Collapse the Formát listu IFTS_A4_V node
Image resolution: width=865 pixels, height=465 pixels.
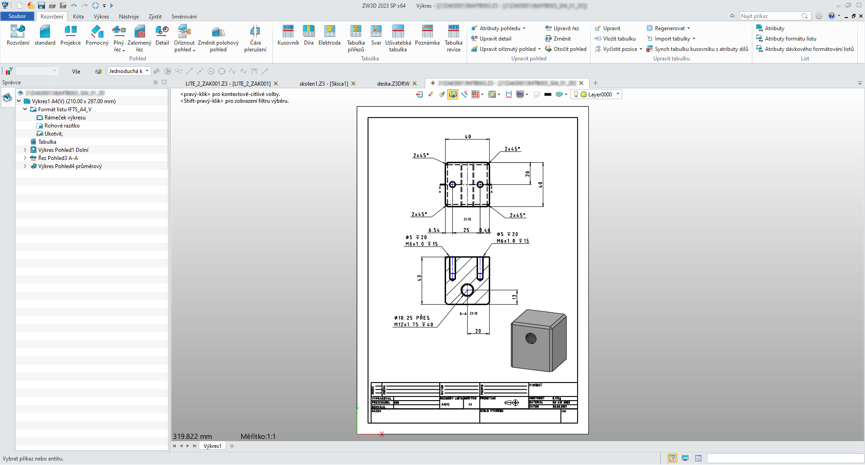pos(25,109)
